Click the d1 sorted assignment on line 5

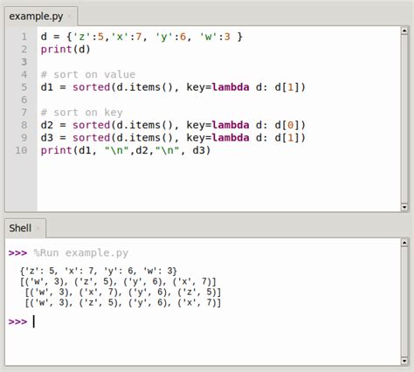[173, 87]
